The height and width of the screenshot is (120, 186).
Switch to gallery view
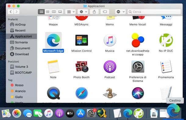(x=60, y=12)
